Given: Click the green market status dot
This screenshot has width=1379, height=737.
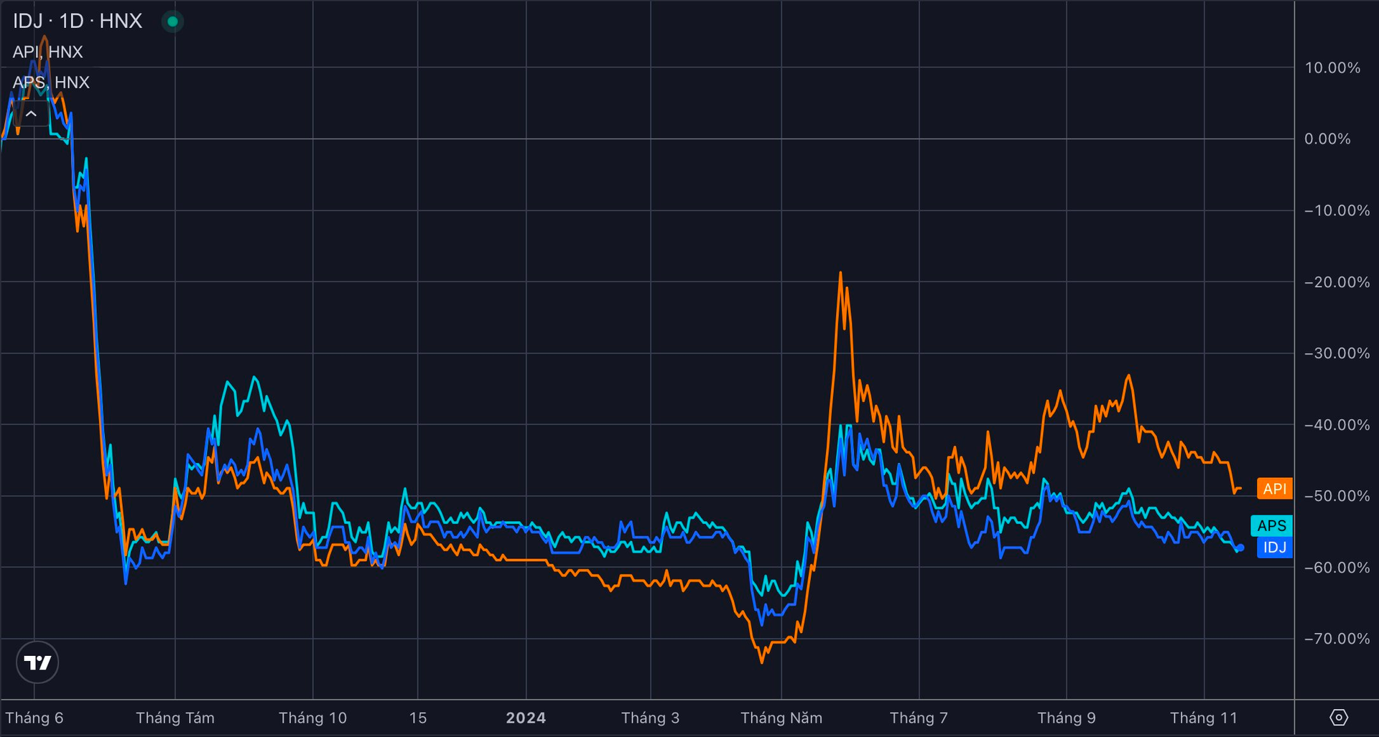Looking at the screenshot, I should [x=172, y=22].
